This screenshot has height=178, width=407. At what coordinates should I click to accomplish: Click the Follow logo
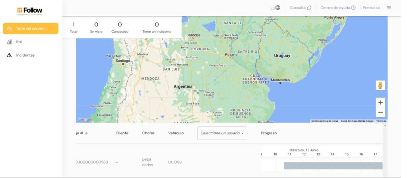30,11
